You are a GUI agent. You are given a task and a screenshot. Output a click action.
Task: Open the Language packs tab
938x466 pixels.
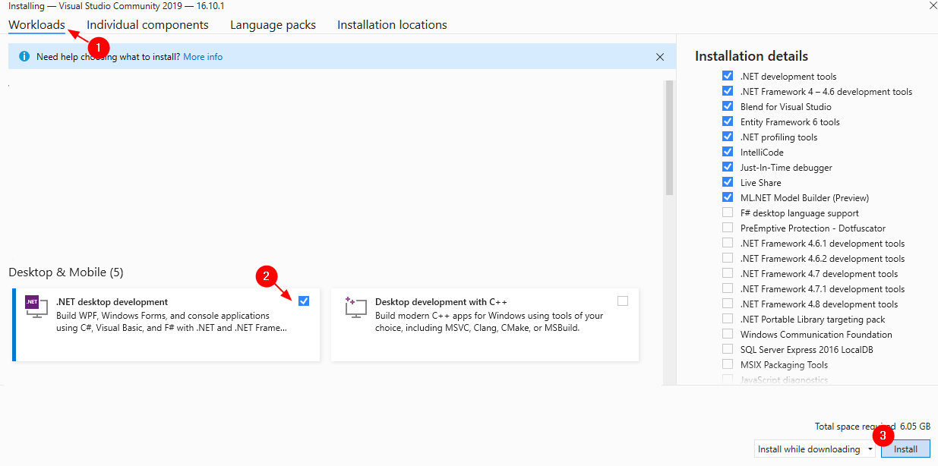(273, 24)
